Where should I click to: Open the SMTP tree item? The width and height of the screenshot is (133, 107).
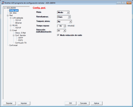pyautogui.click(x=21, y=38)
